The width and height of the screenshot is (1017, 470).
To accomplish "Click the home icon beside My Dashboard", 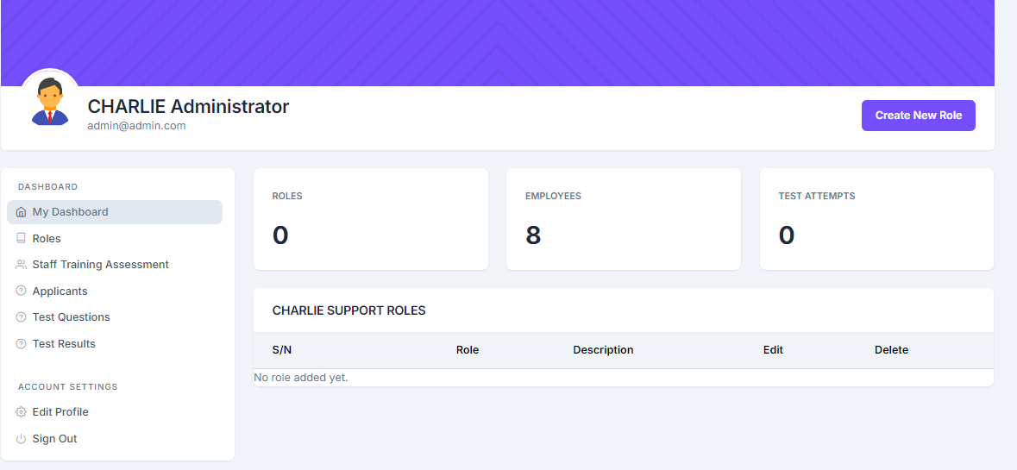I will click(x=22, y=212).
